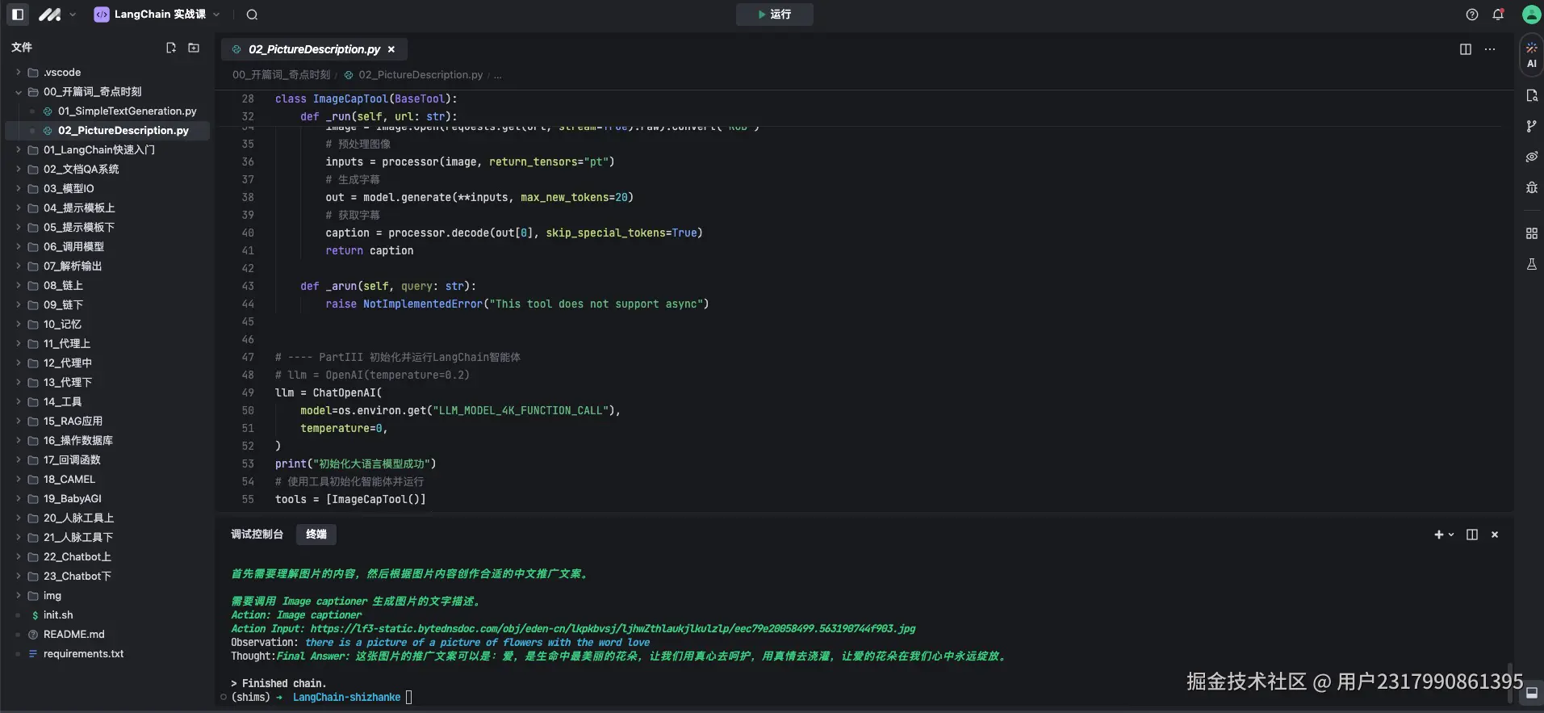Close the 02_PictureDescription.py editor tab

(x=391, y=49)
